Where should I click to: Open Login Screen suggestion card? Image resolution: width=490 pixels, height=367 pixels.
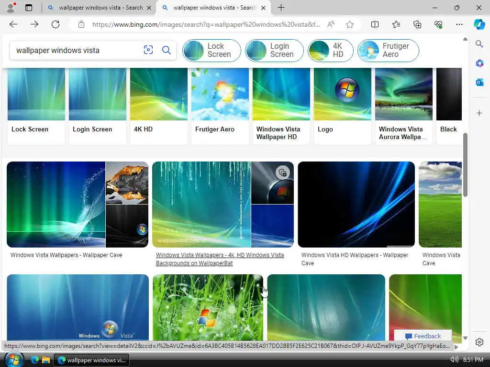click(98, 106)
